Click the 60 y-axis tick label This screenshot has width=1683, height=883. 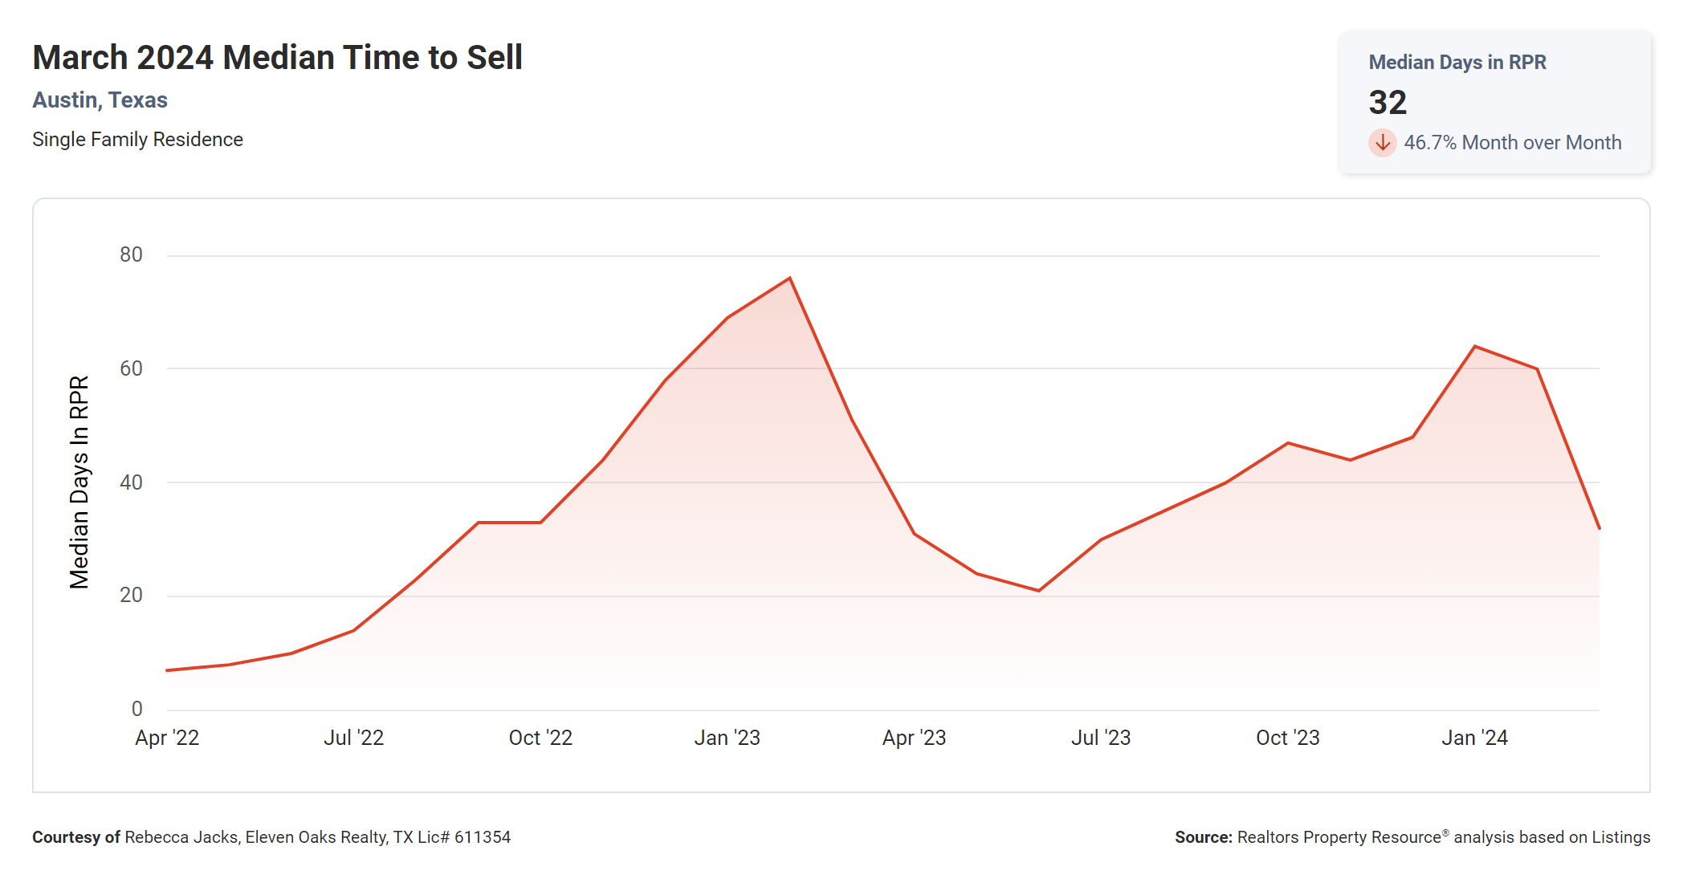(131, 369)
